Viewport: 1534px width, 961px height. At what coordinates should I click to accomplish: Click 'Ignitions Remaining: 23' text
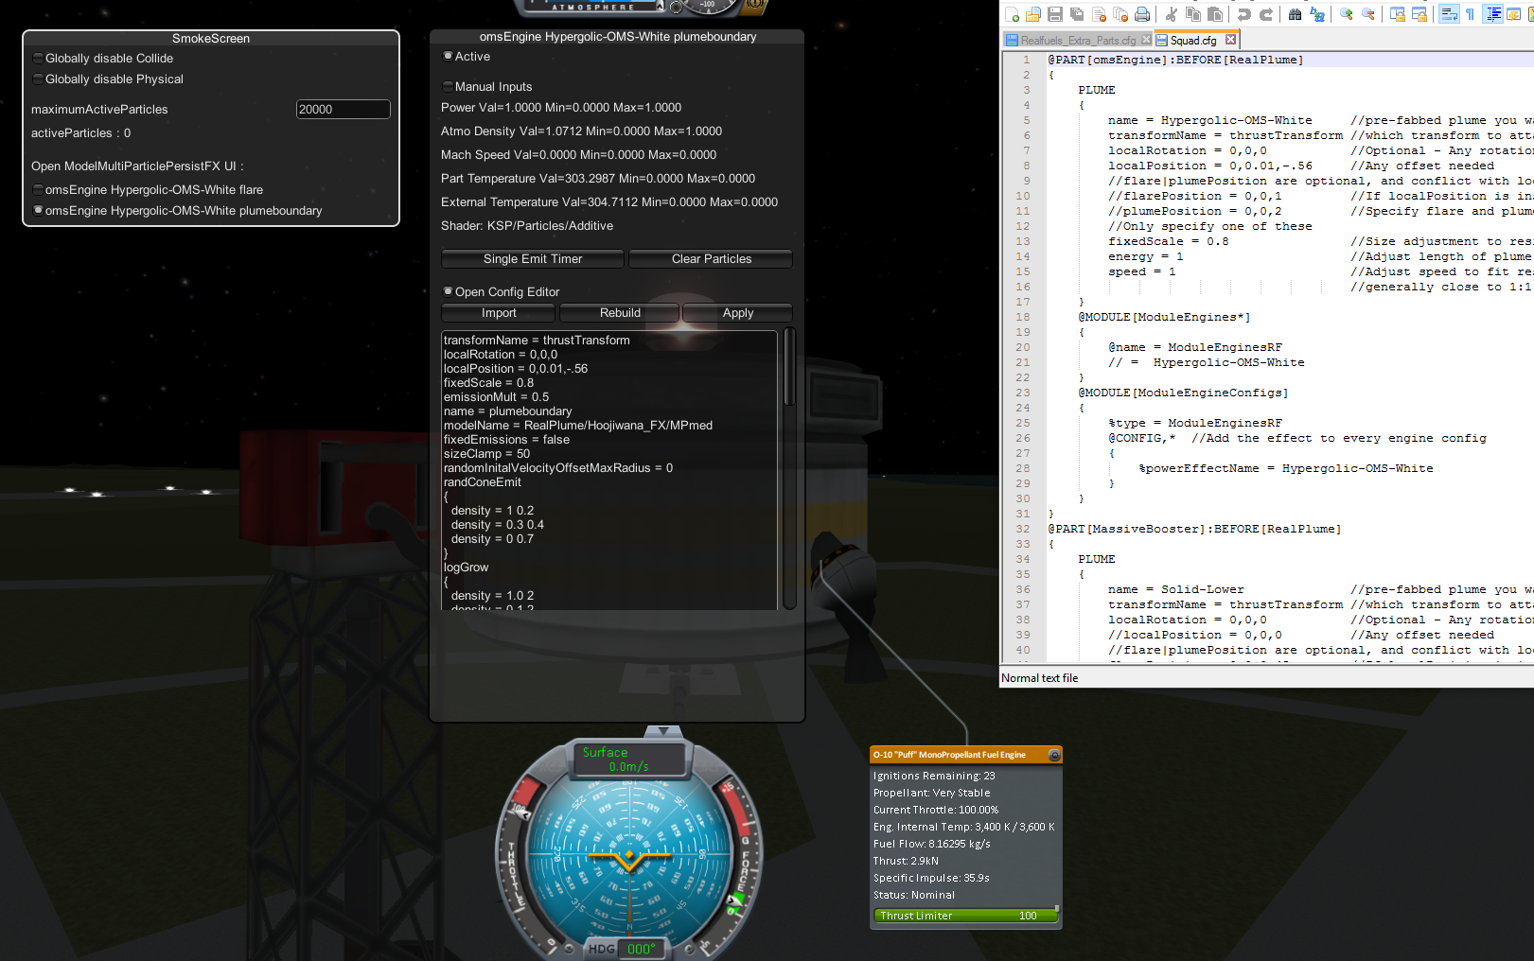pyautogui.click(x=934, y=776)
